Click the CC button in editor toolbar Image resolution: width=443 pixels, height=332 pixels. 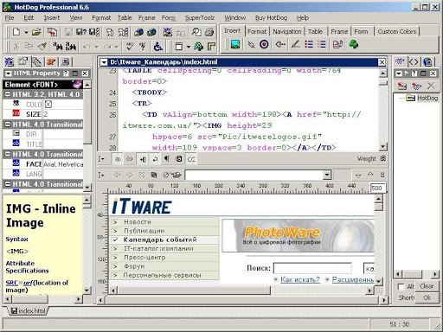[x=191, y=159]
